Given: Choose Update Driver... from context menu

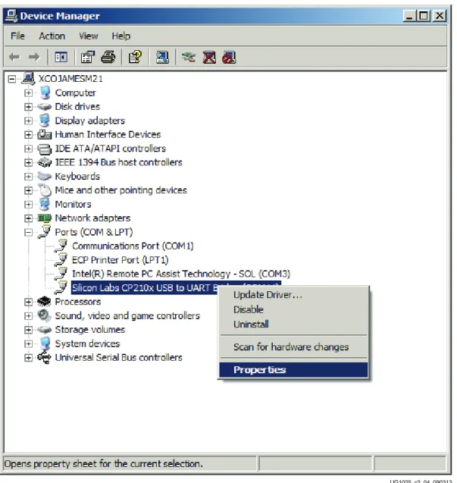Looking at the screenshot, I should click(x=268, y=295).
